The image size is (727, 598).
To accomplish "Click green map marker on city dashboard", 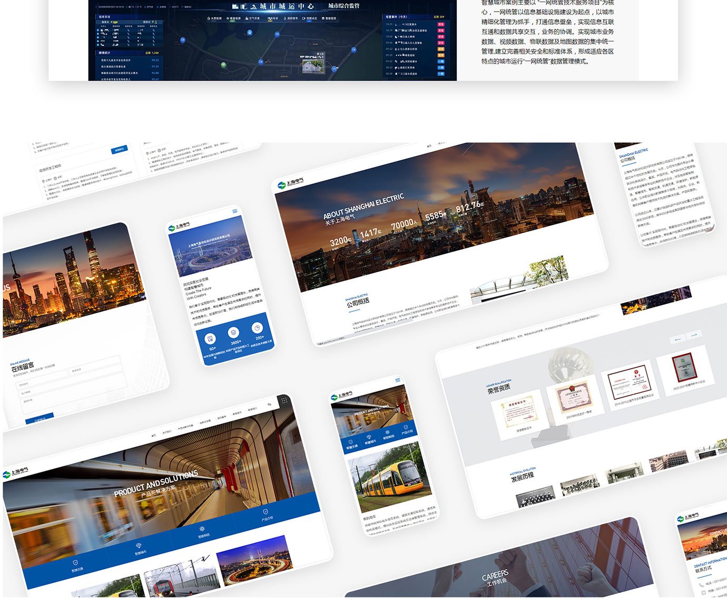I will click(x=223, y=65).
